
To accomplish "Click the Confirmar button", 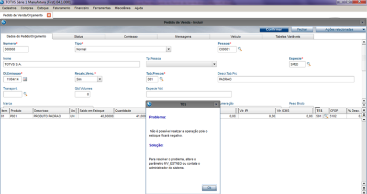I will pyautogui.click(x=274, y=29).
